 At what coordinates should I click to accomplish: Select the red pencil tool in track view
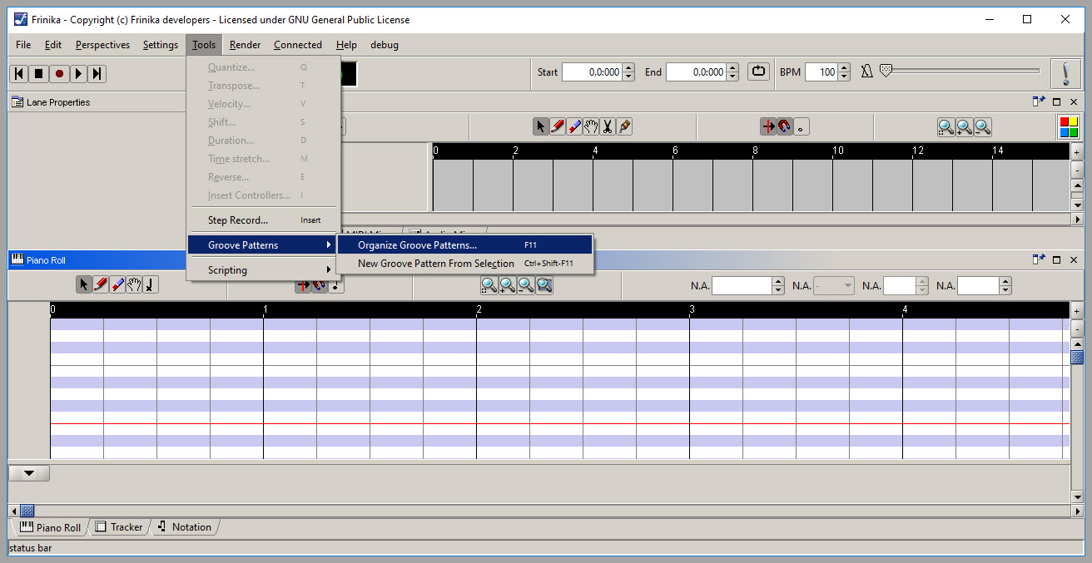click(558, 126)
